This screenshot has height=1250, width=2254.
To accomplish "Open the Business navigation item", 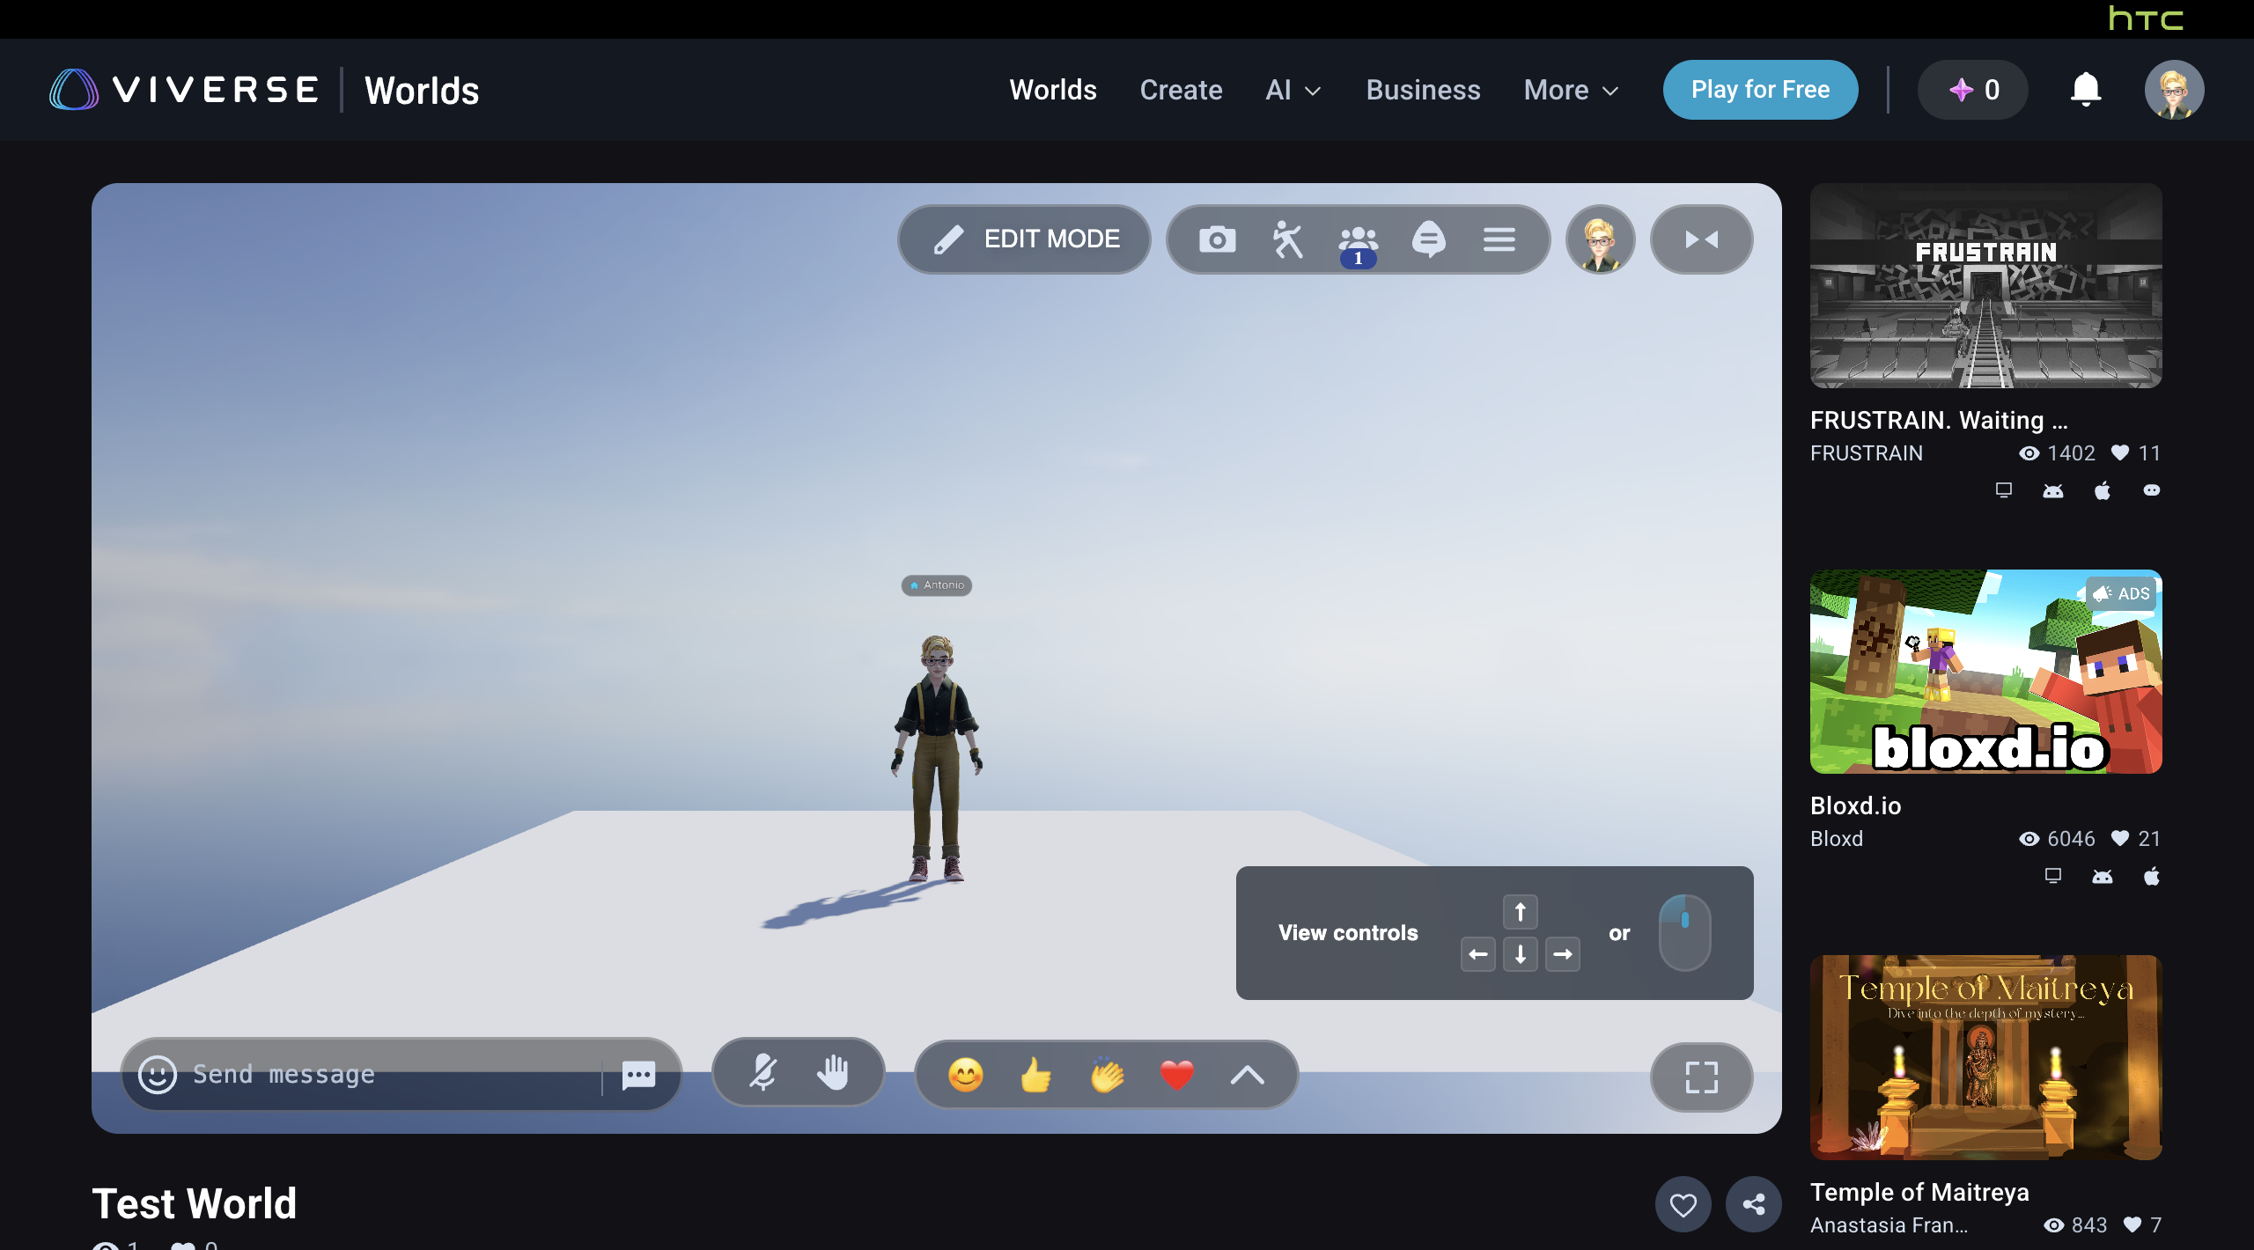I will tap(1423, 90).
